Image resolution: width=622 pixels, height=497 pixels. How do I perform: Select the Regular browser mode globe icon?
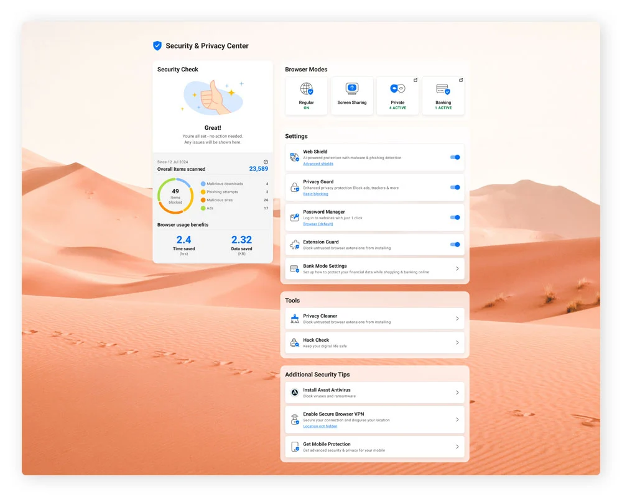pyautogui.click(x=306, y=89)
